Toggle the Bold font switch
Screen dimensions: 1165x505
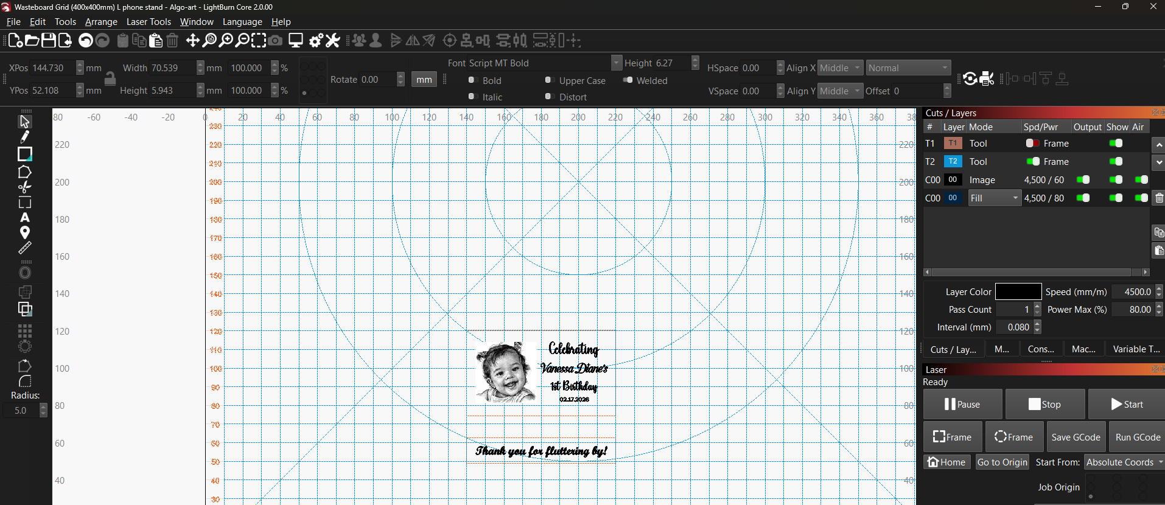[x=472, y=80]
